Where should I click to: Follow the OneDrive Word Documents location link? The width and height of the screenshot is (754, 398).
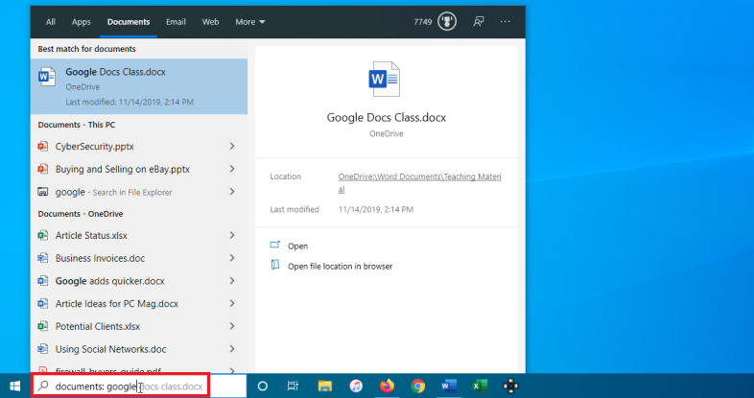click(420, 182)
